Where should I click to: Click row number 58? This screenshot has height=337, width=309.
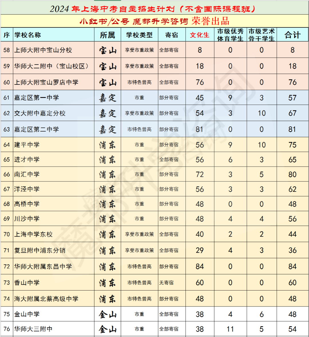[x=7, y=50]
